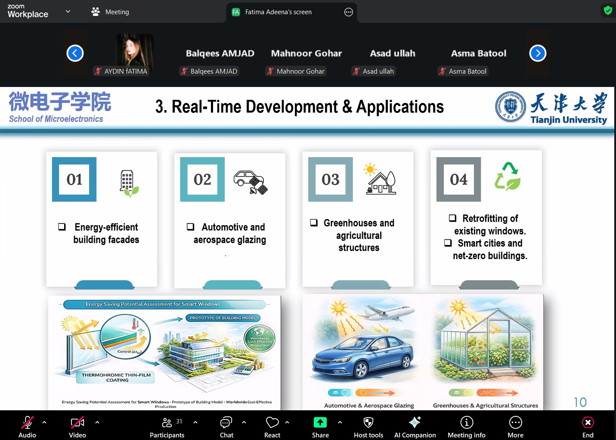Click Automotive & Aerospace Glazing caption

[x=369, y=406]
